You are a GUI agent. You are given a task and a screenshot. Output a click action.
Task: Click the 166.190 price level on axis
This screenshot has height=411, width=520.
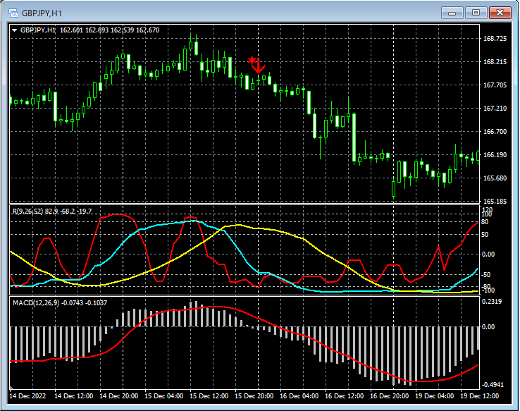coord(496,155)
